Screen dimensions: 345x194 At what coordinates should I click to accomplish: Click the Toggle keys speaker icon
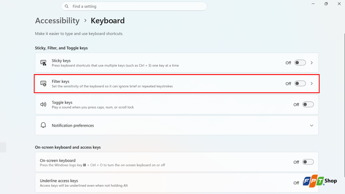(44, 104)
